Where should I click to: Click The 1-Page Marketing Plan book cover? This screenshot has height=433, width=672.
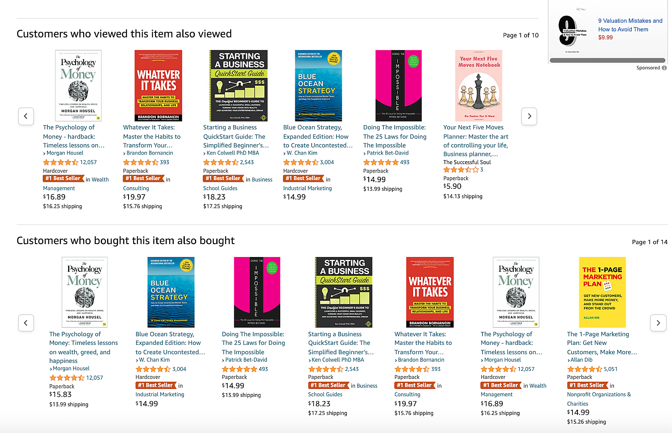602,292
